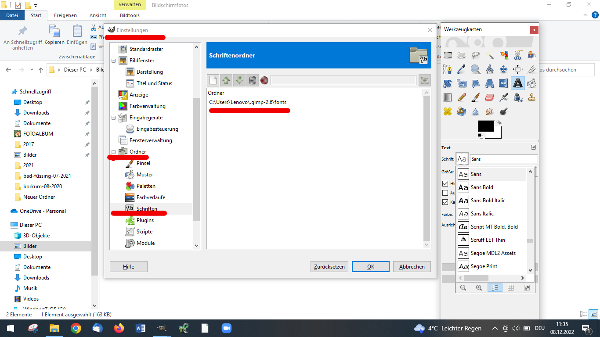The image size is (600, 337).
Task: Click the black foreground color swatch
Action: (x=485, y=126)
